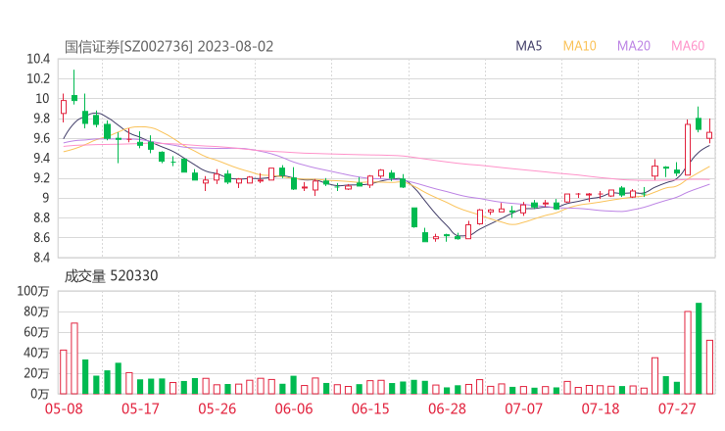
Task: Click the 20万 volume axis label
Action: [36, 373]
